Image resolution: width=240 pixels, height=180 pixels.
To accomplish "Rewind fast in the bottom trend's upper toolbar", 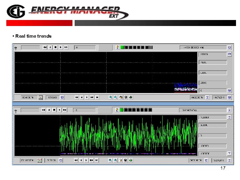I will point(44,110).
